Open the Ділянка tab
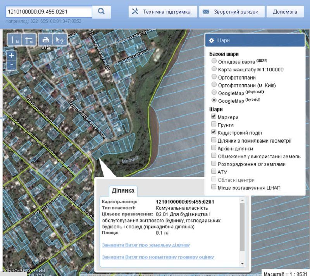This screenshot has height=276, width=310. click(x=123, y=190)
